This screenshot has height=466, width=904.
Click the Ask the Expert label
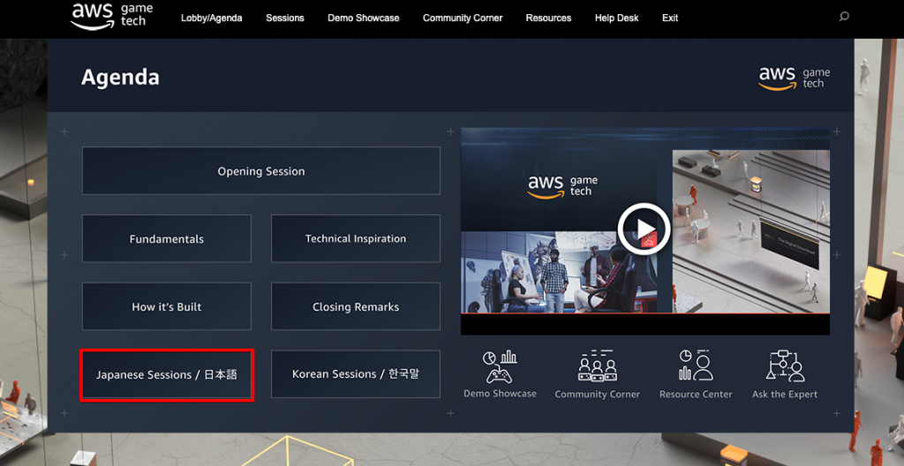tap(785, 395)
